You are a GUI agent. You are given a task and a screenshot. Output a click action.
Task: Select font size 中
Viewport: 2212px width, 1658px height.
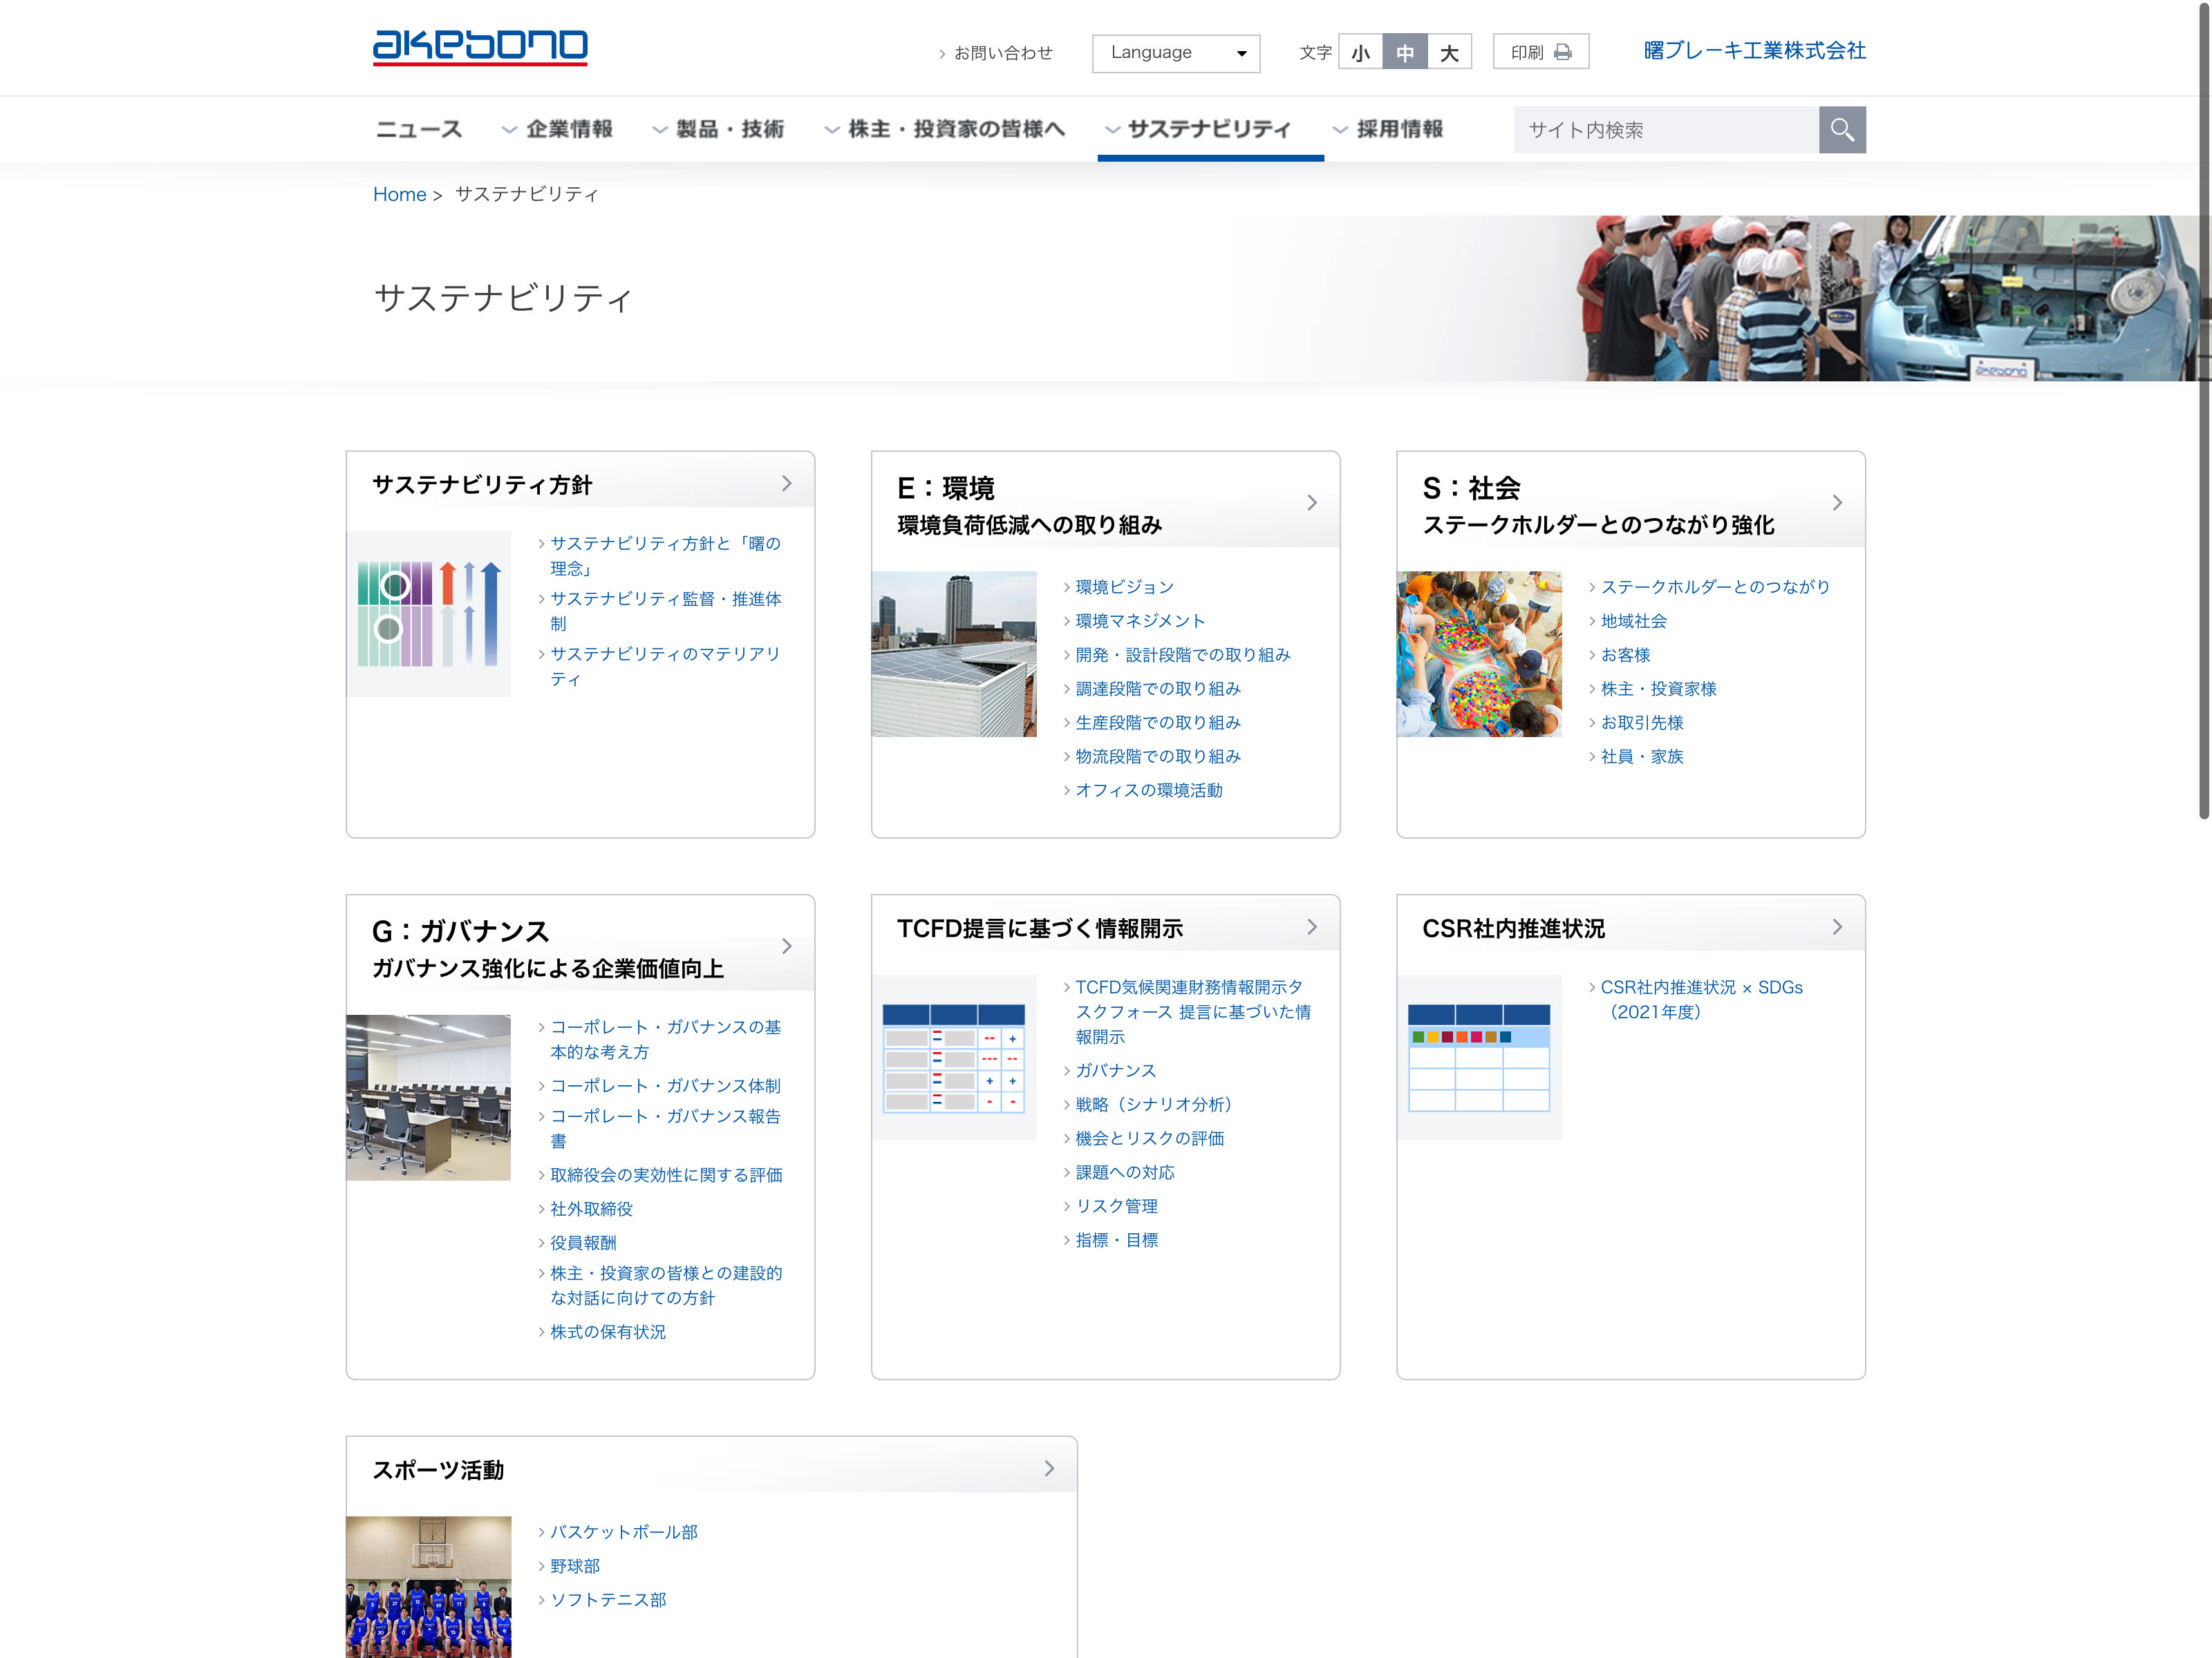[x=1404, y=53]
